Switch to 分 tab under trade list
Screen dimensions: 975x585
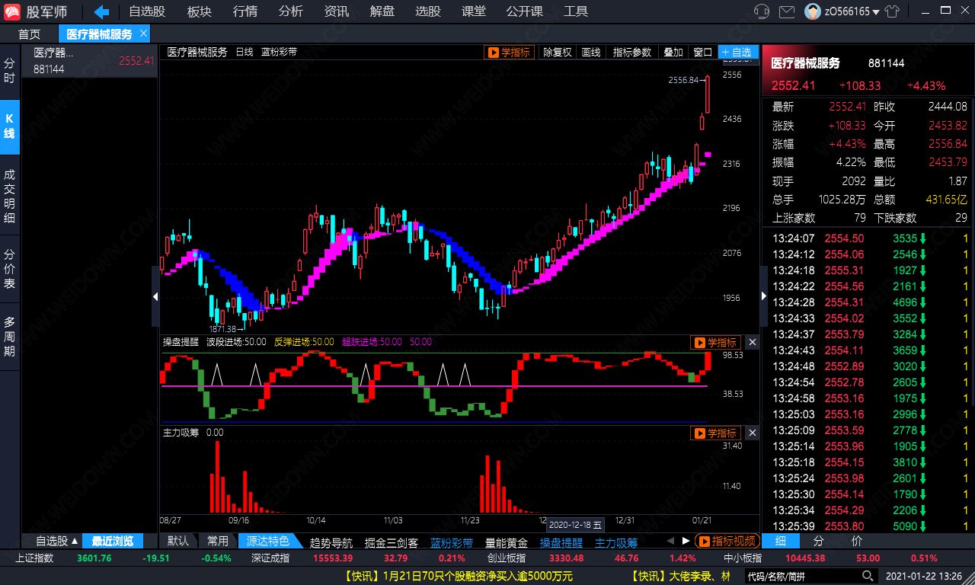coord(819,542)
